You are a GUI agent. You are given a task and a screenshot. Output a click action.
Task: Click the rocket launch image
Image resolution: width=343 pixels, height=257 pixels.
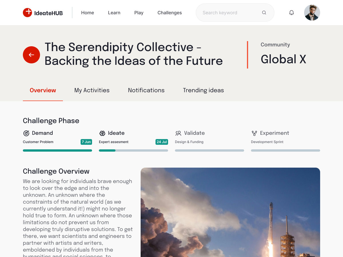[x=230, y=212]
